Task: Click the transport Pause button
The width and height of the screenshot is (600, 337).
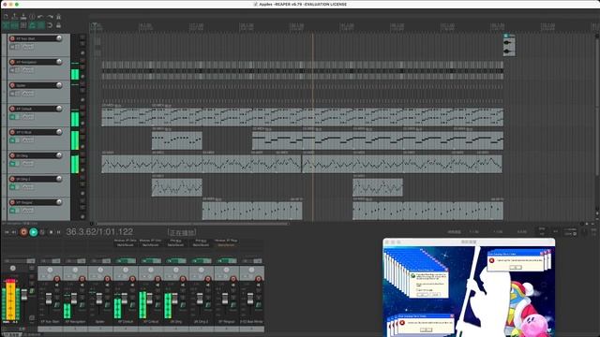Action: tap(58, 232)
